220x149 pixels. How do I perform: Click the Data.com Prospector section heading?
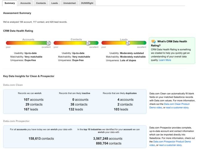point(16,121)
